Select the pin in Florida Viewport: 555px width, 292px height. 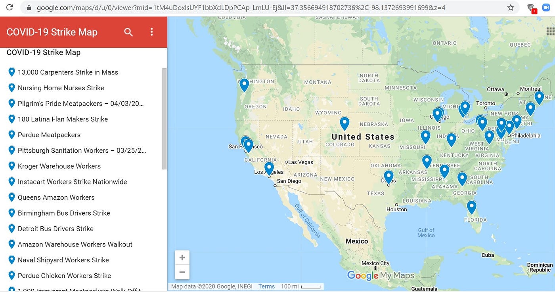point(471,207)
